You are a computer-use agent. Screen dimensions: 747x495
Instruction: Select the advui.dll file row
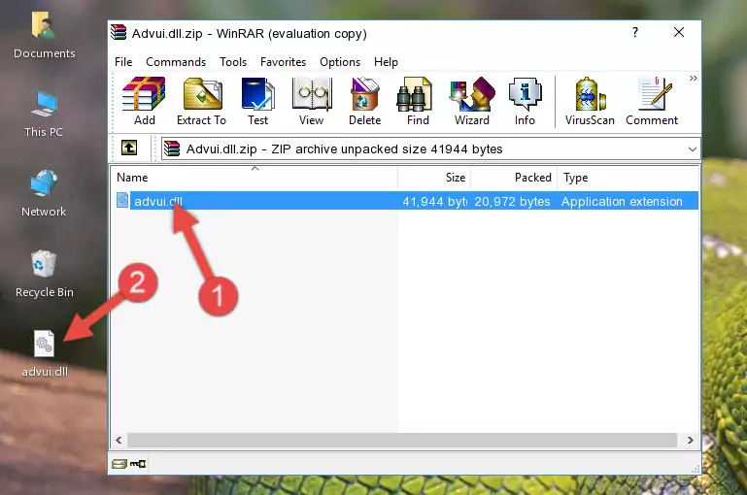tap(407, 201)
